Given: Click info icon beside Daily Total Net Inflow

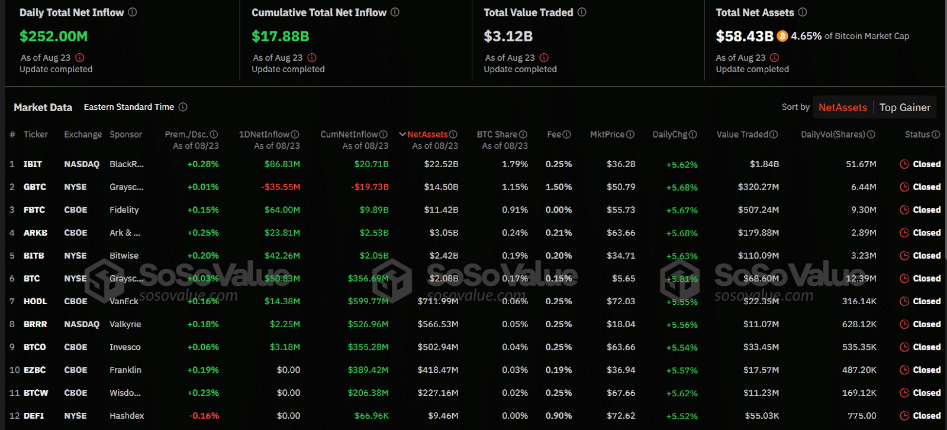Looking at the screenshot, I should tap(133, 12).
